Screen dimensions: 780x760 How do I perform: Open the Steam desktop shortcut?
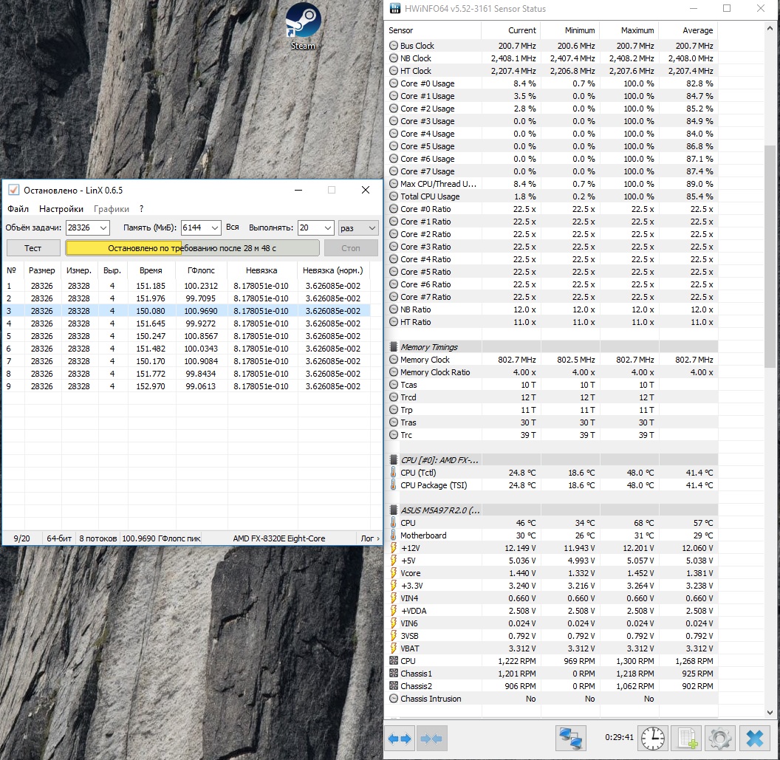pyautogui.click(x=301, y=21)
